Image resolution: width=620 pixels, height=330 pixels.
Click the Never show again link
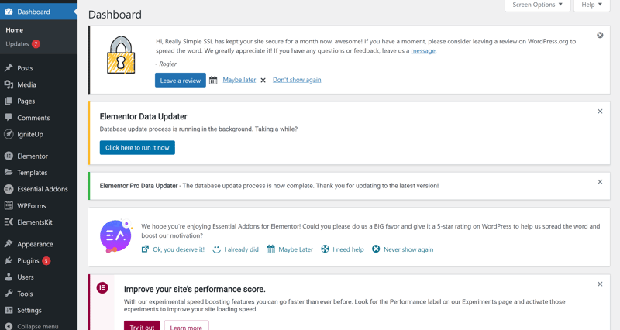click(x=408, y=249)
